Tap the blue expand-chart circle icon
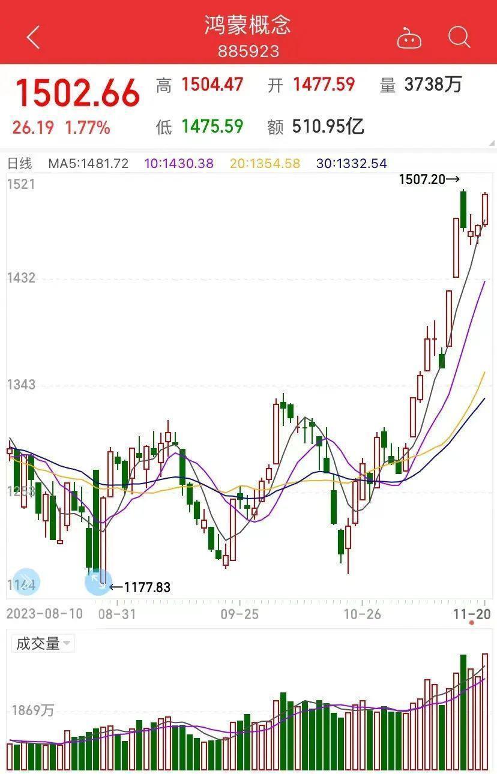 click(98, 581)
